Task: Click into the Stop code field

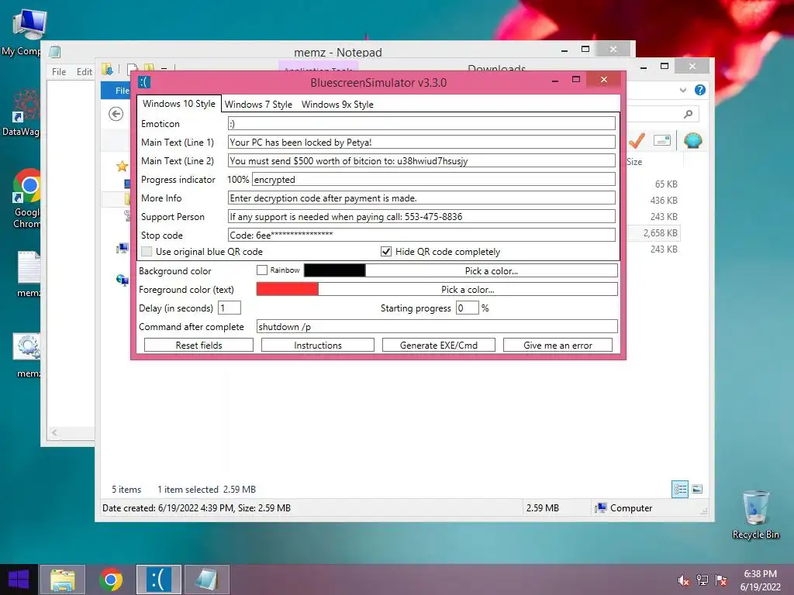Action: [x=421, y=235]
